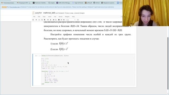Open the Insert menu
This screenshot has width=169, height=95.
(50, 17)
